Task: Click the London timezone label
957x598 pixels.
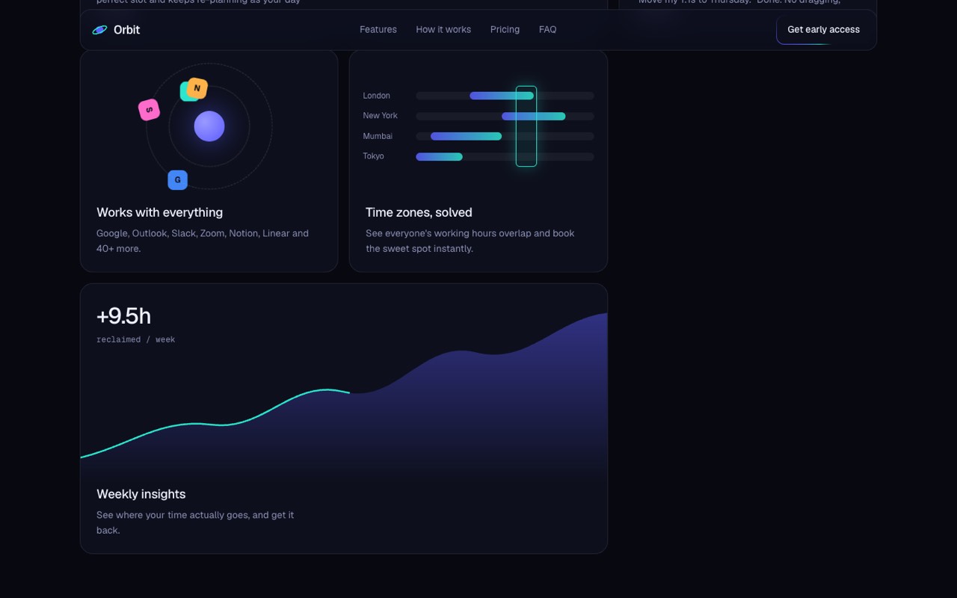Action: tap(377, 96)
